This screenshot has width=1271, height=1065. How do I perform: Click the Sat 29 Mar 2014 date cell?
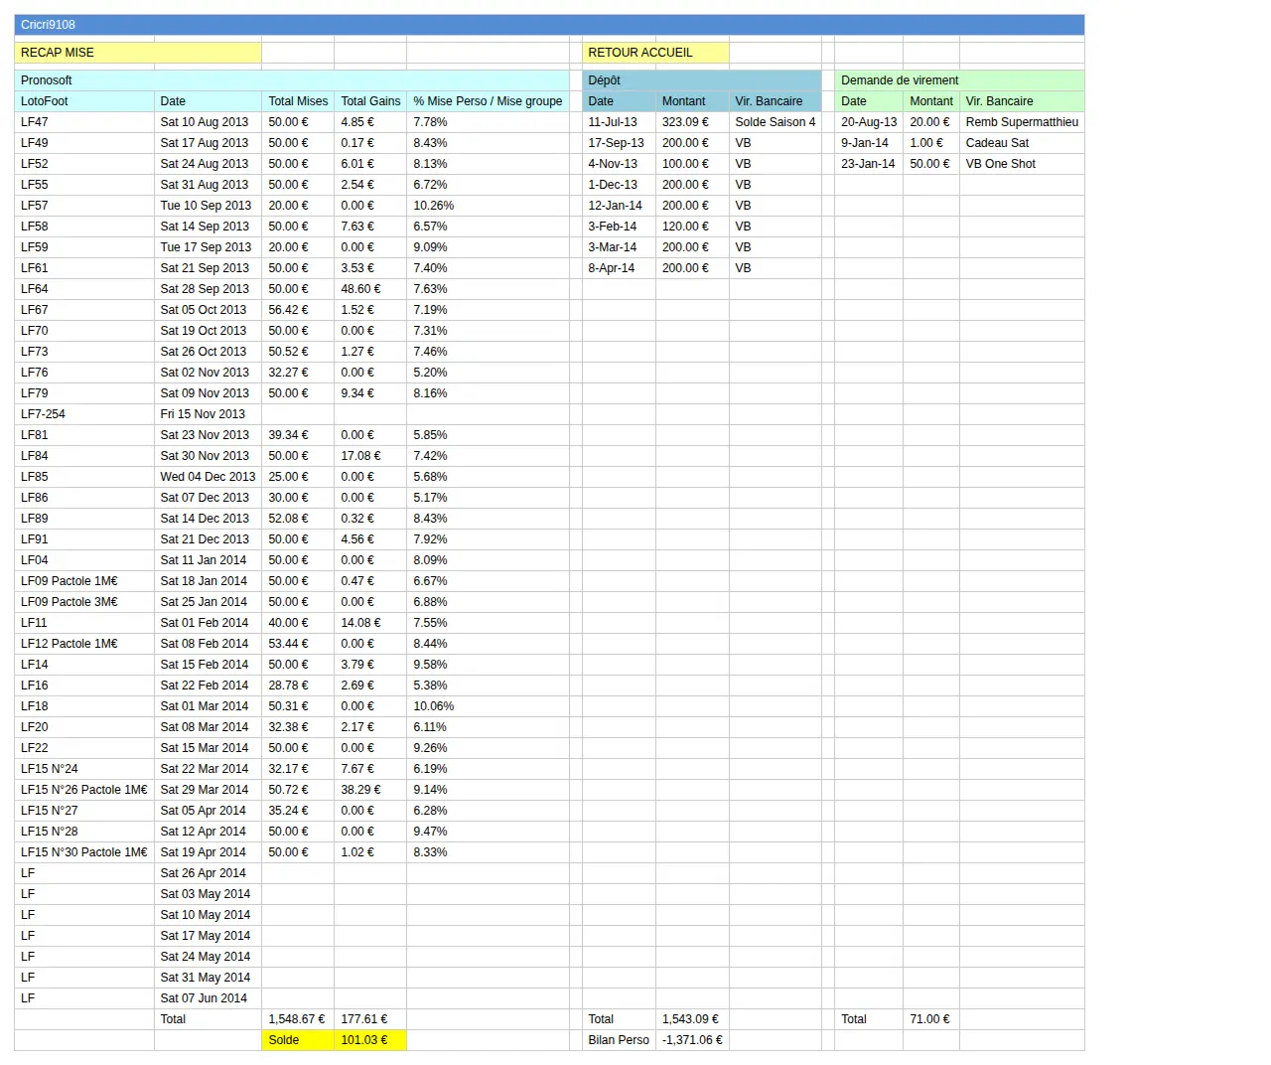point(209,790)
